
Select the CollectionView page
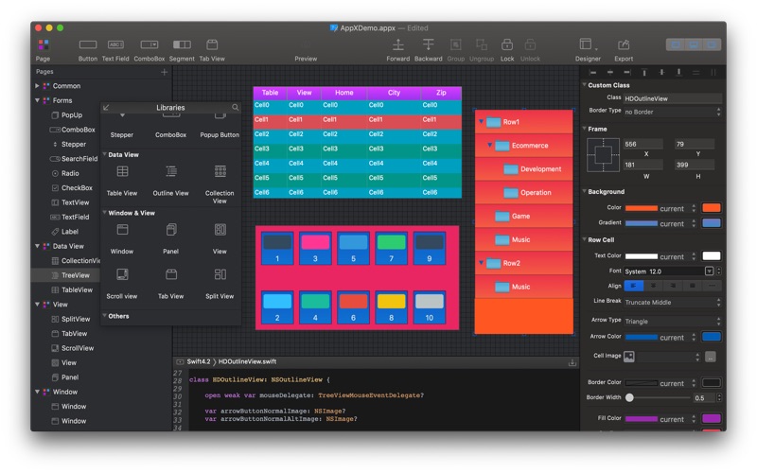[76, 261]
